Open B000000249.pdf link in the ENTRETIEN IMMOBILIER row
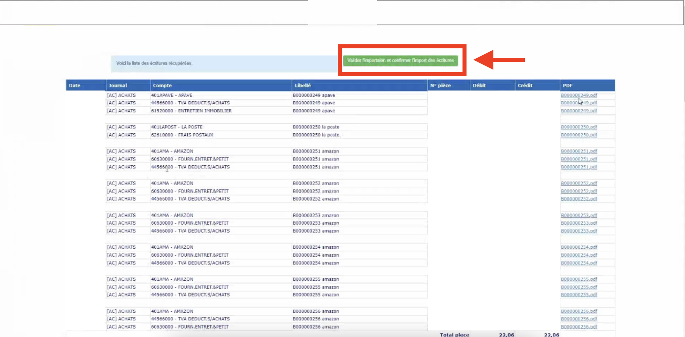This screenshot has height=337, width=685. [579, 111]
